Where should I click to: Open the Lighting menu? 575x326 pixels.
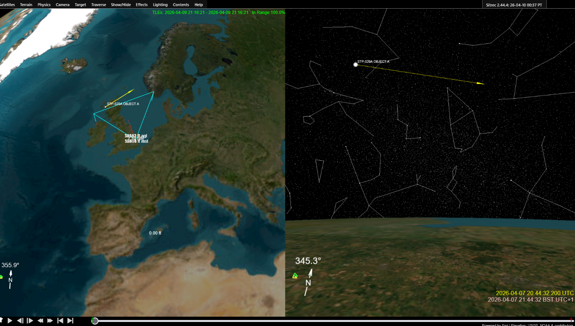[x=160, y=5]
